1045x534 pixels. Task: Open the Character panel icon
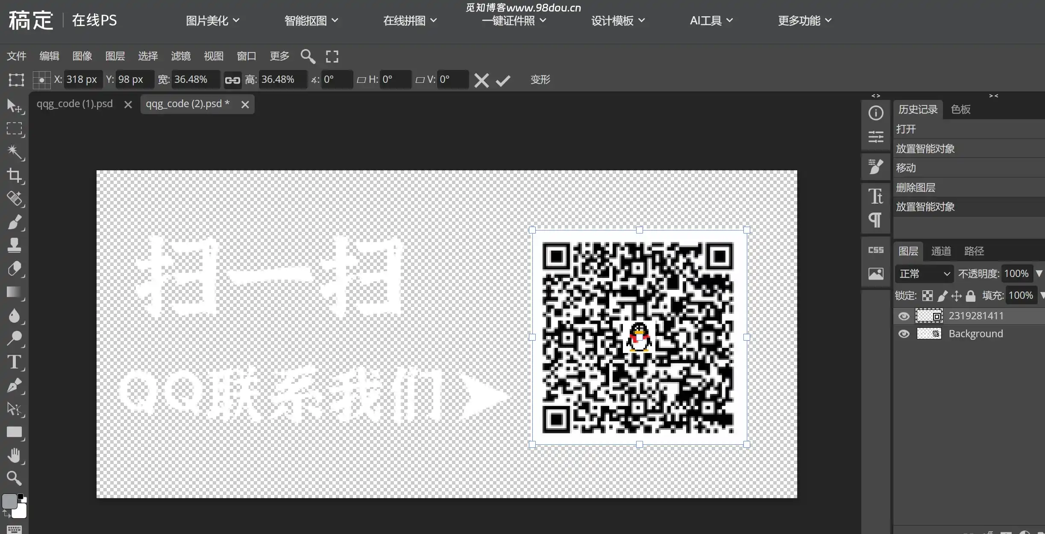876,196
